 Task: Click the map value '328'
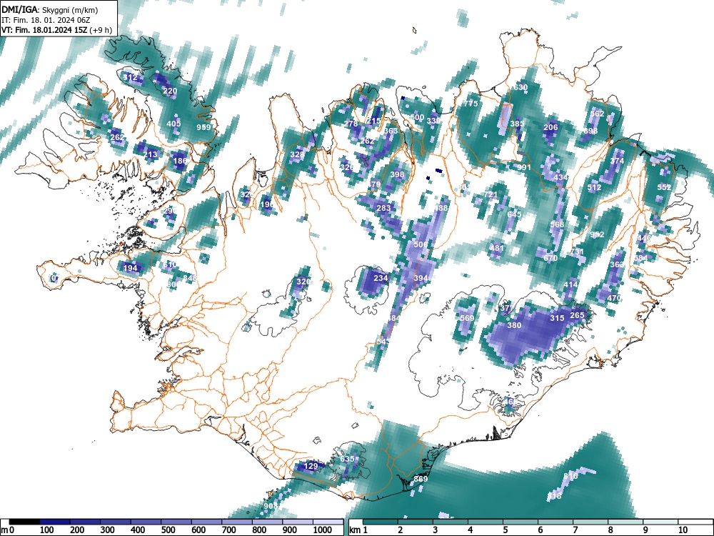297,154
